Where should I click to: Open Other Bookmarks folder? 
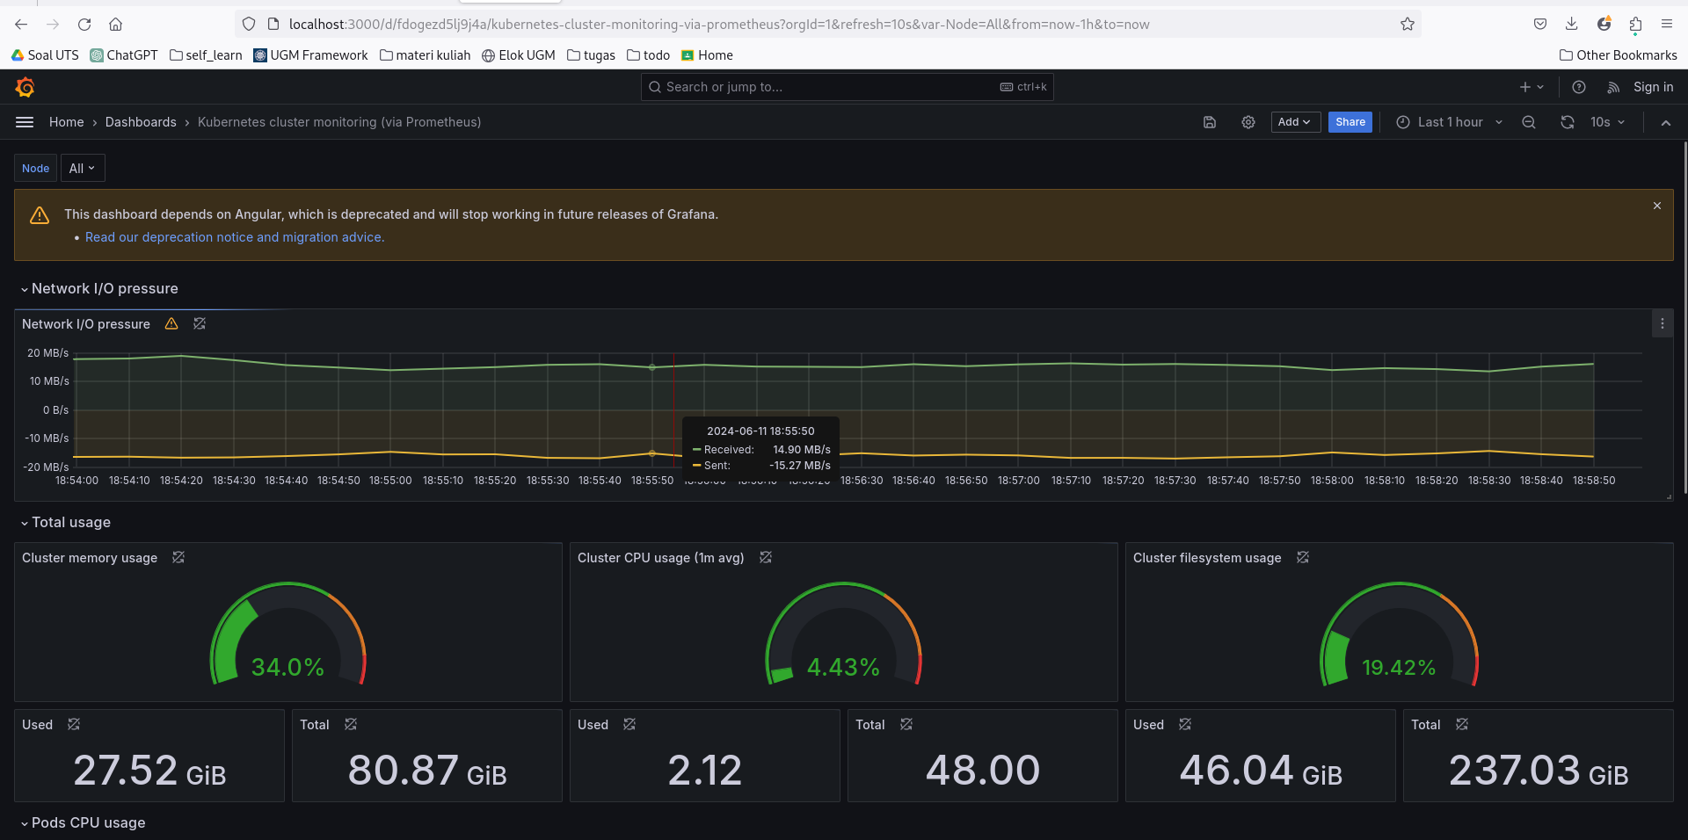coord(1619,55)
